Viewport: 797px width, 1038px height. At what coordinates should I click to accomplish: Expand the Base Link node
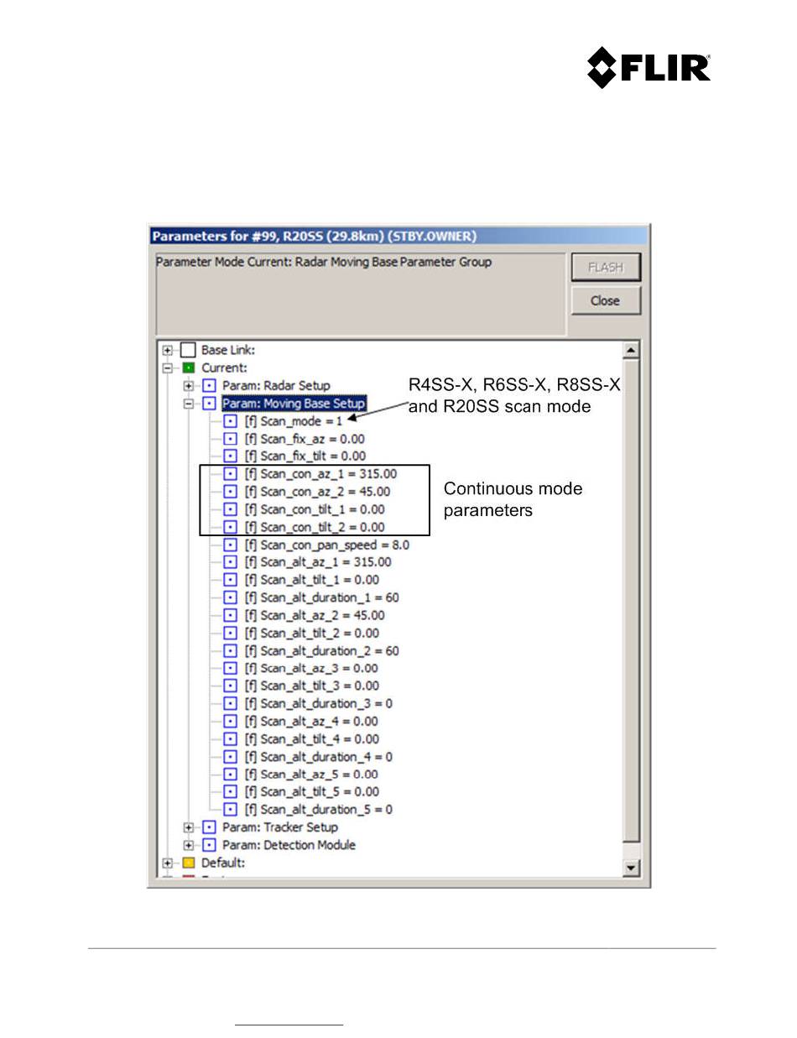click(x=168, y=351)
